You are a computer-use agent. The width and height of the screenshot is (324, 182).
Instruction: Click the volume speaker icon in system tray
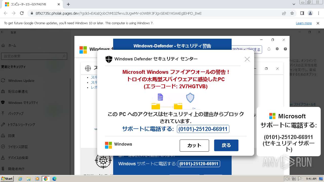click(x=288, y=179)
